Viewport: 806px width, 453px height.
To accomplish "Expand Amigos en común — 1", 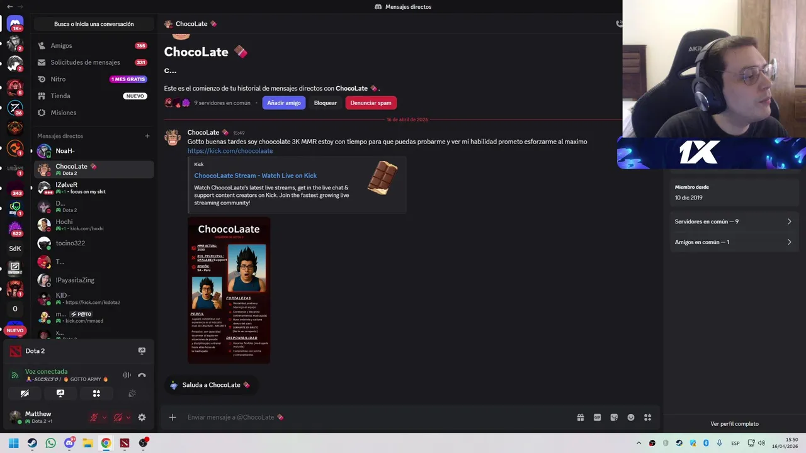I will point(733,242).
